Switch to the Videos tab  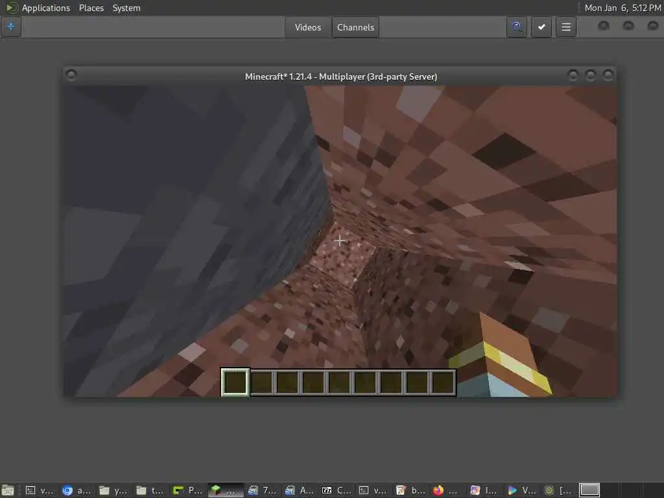308,27
